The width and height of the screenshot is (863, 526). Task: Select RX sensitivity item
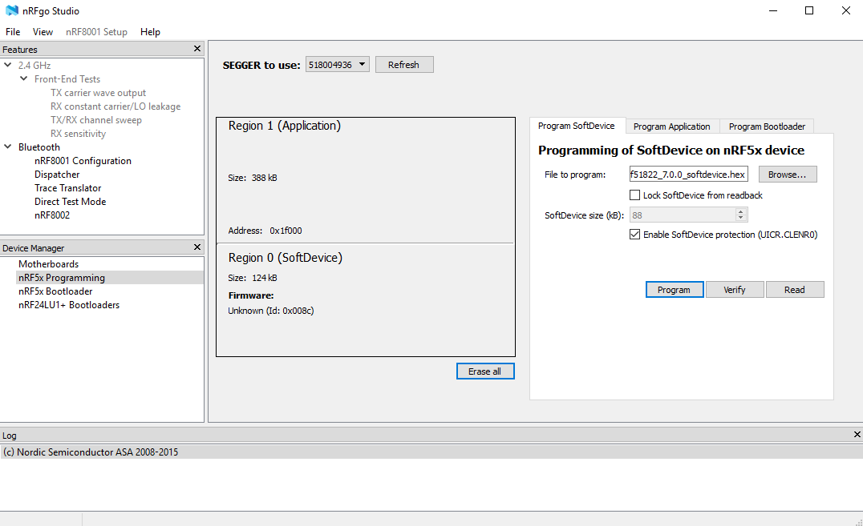(x=78, y=134)
